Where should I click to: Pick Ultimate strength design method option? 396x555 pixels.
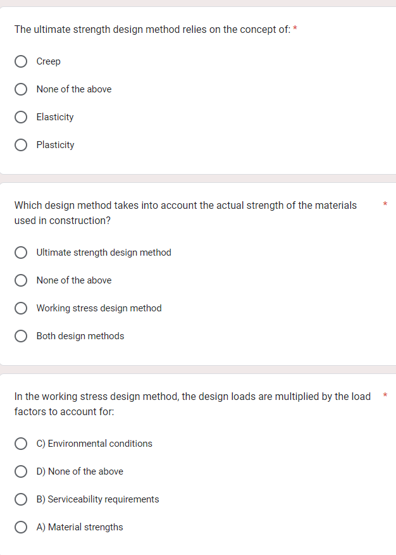point(21,253)
